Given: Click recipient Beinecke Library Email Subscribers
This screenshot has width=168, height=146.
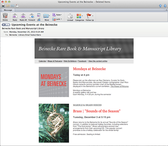Looking at the screenshot, I should pyautogui.click(x=25, y=35).
